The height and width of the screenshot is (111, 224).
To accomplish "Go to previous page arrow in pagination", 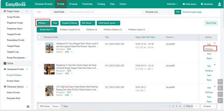I will click(x=165, y=106).
